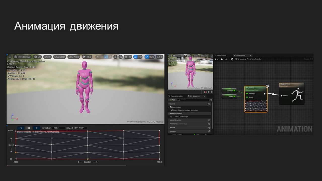The height and width of the screenshot is (181, 322).
Task: Close the AnimGraph tab
Action: tap(250, 55)
